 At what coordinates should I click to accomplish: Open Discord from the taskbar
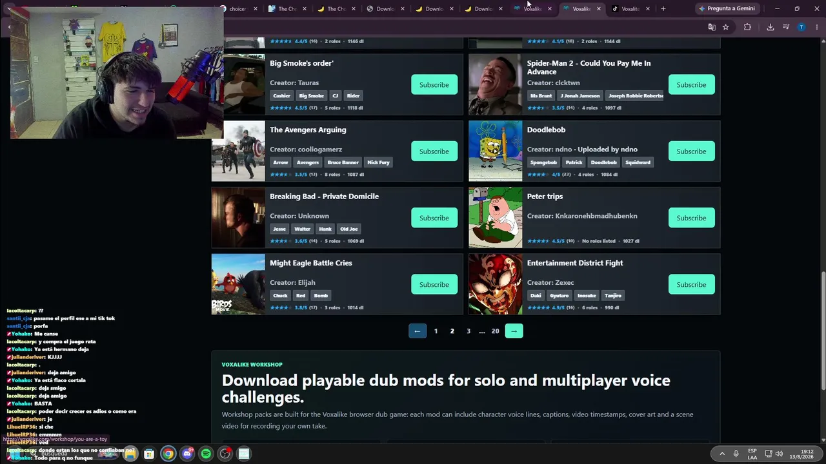coord(187,454)
